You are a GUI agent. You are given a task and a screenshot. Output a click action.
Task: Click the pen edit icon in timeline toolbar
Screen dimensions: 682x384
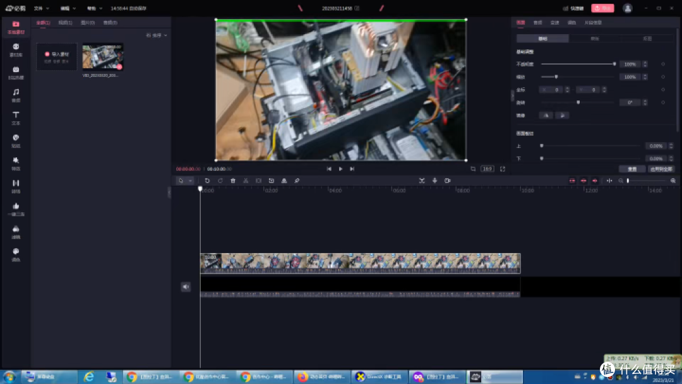[297, 181]
